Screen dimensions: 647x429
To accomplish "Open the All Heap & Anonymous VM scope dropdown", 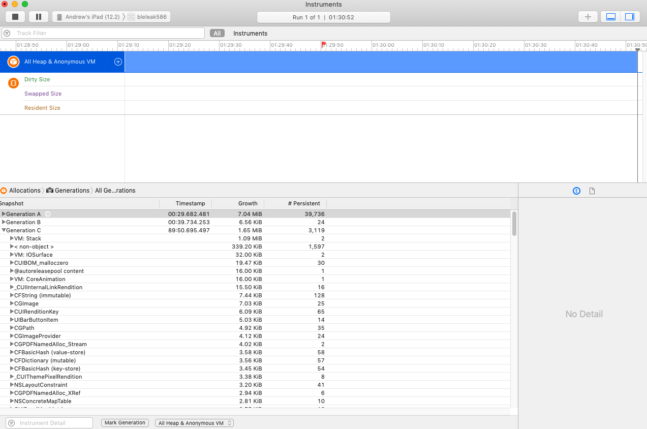I will tap(194, 422).
